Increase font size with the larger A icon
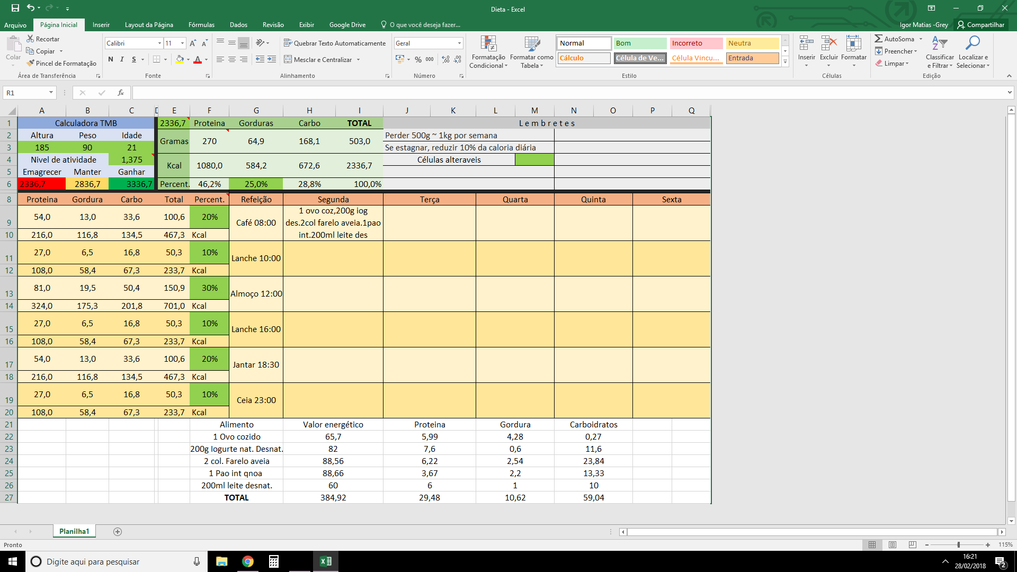 pos(193,43)
